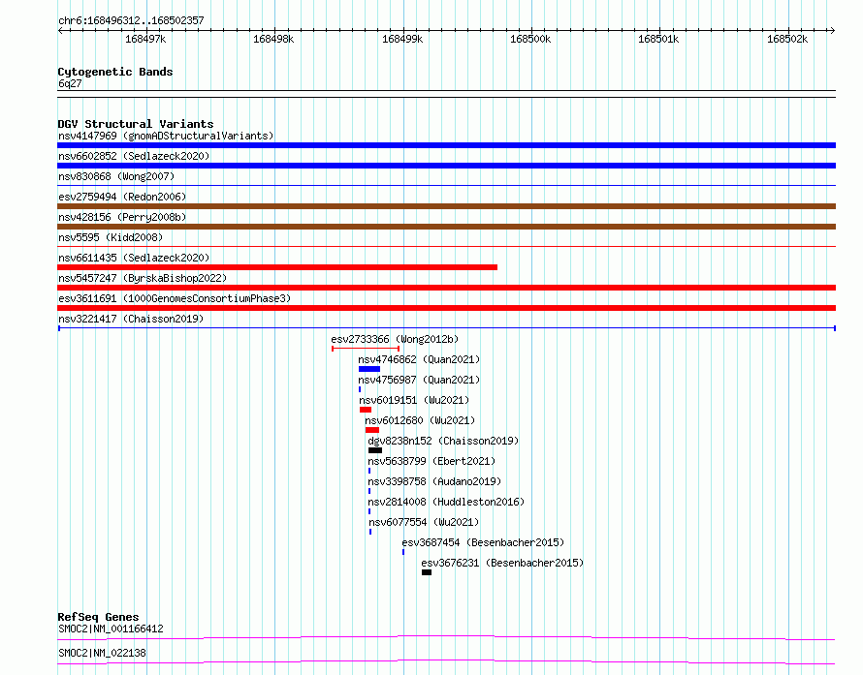Click the red bar of esv3611691
The height and width of the screenshot is (675, 863).
point(446,308)
